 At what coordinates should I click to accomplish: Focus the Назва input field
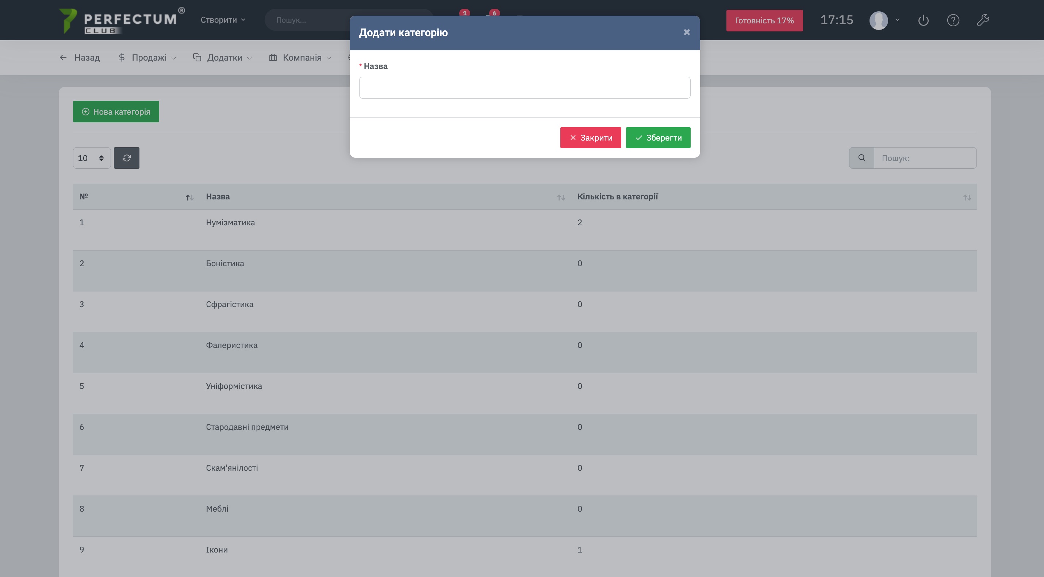click(x=525, y=88)
